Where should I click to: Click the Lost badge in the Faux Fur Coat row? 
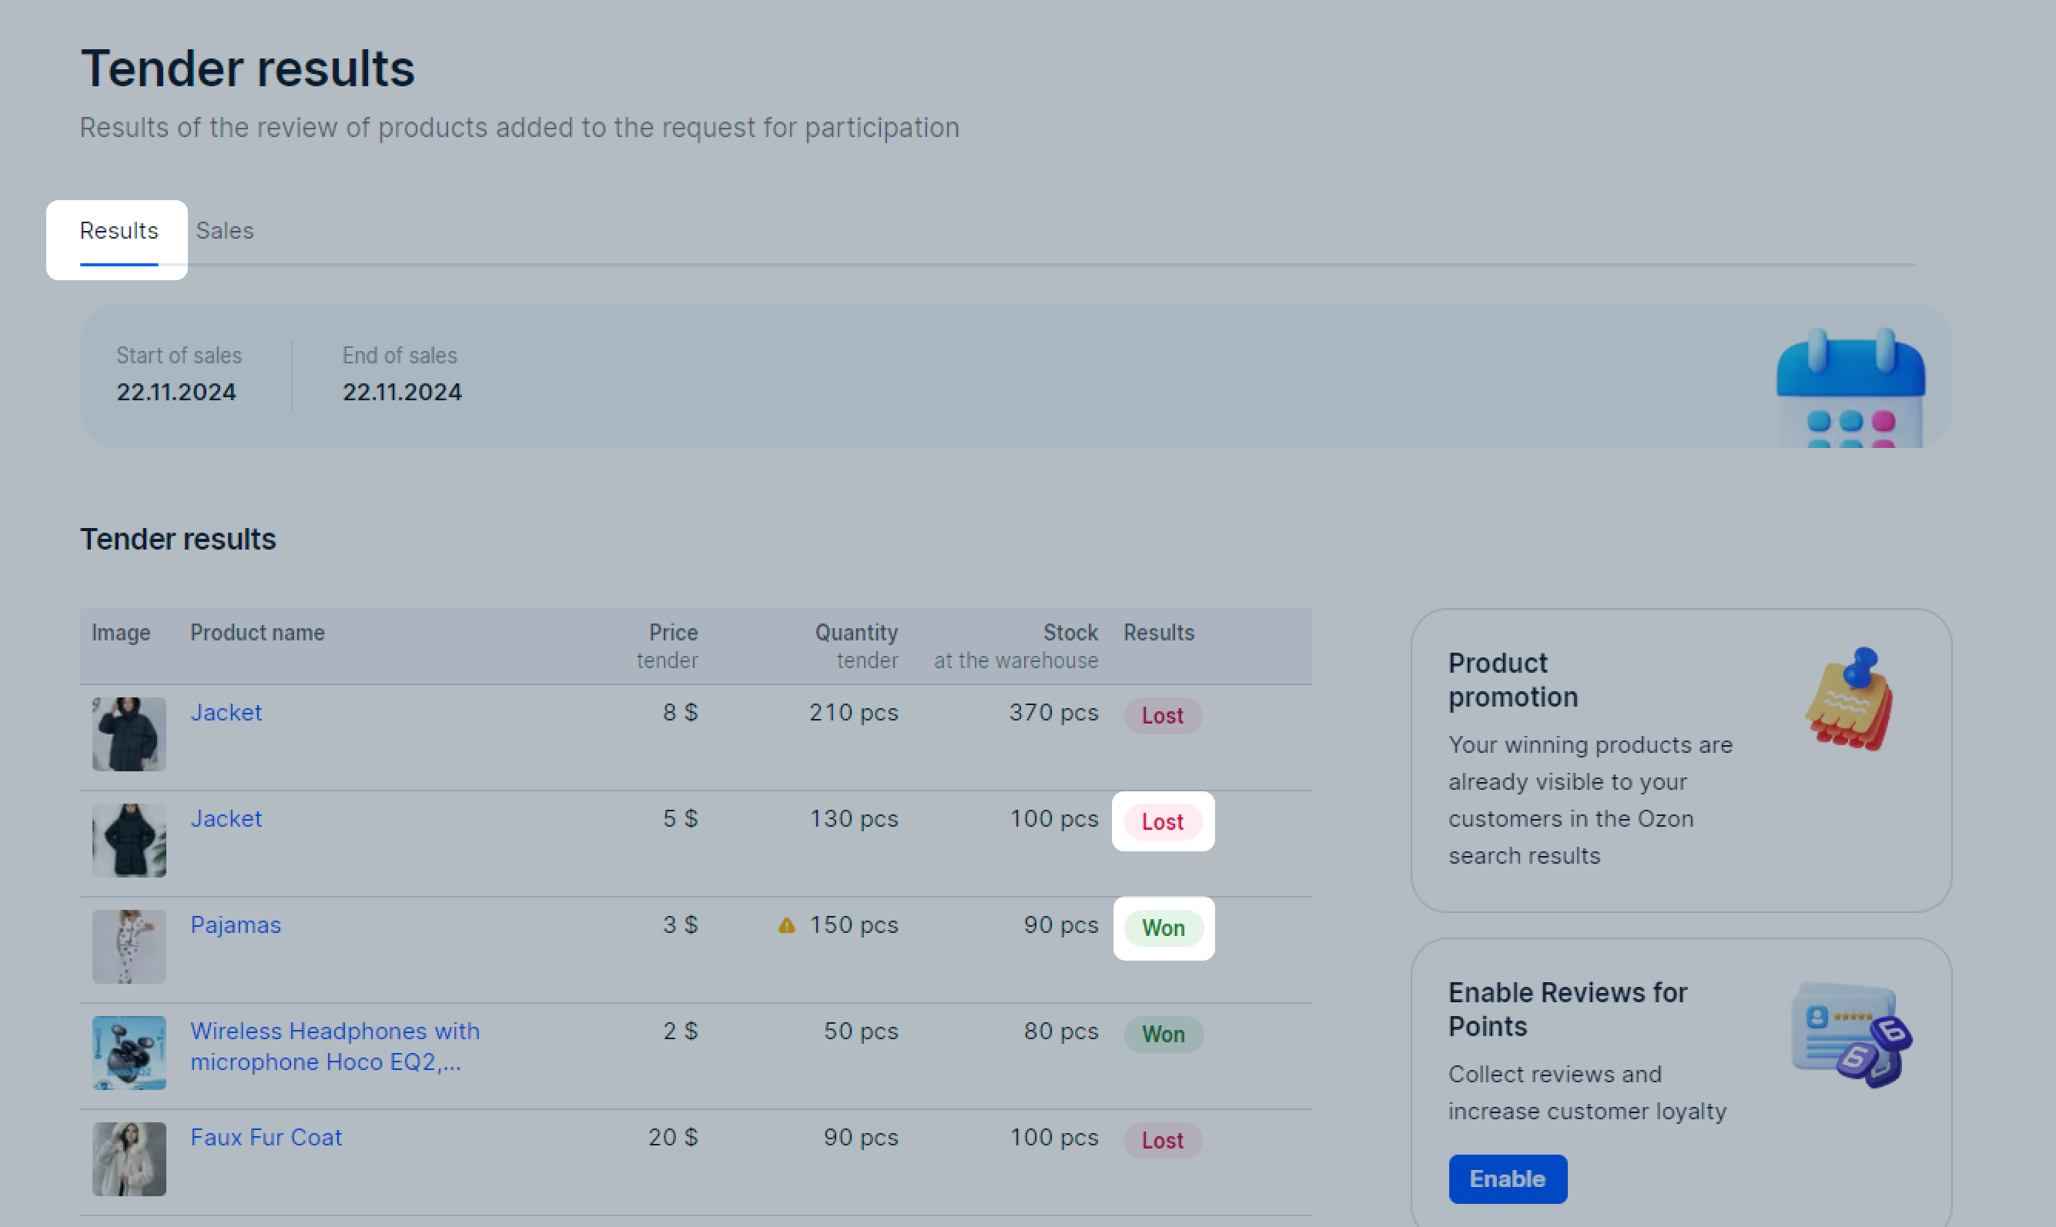[1163, 1140]
